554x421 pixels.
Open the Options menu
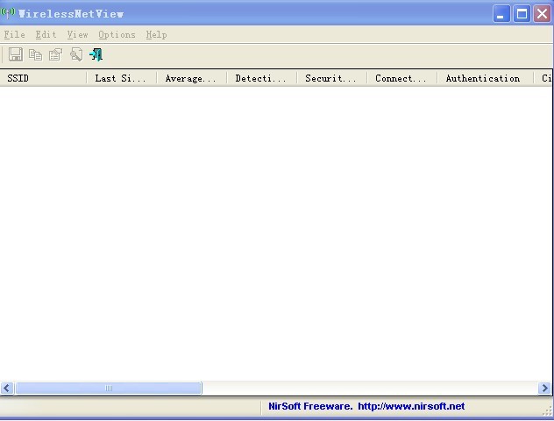117,34
